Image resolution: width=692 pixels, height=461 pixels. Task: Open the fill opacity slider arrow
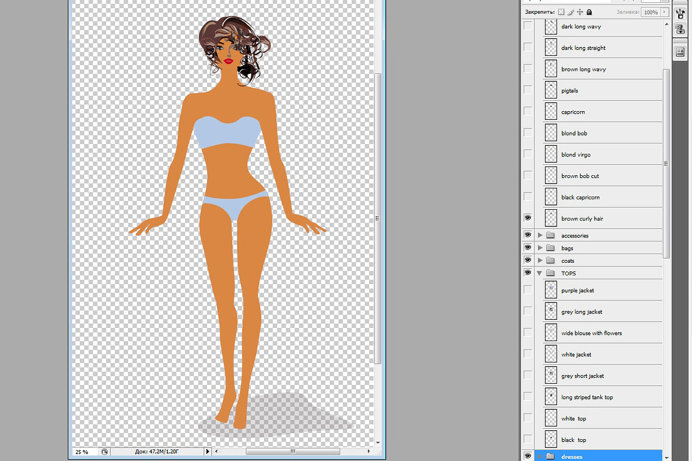tap(665, 12)
